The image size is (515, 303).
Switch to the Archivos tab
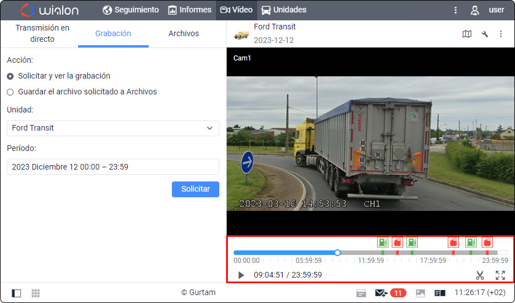pyautogui.click(x=184, y=33)
